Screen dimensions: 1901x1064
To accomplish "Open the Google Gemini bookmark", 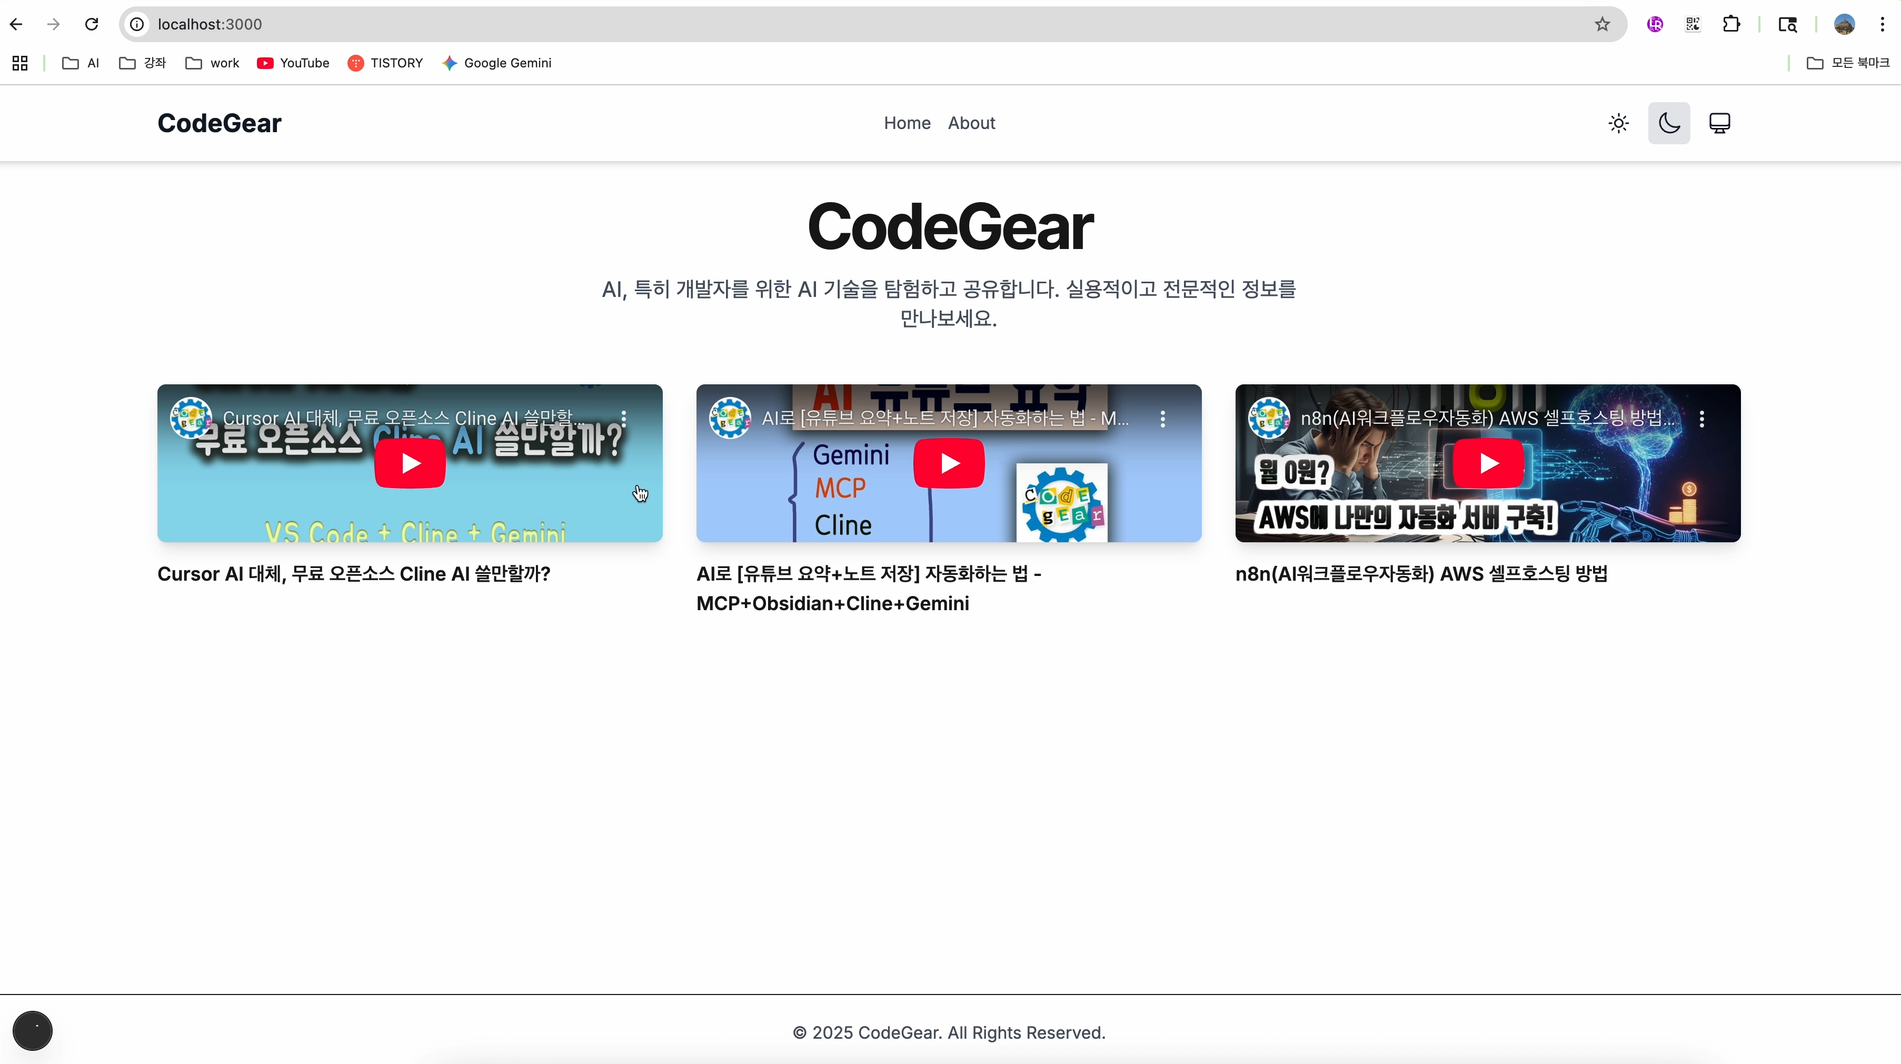I will click(x=496, y=64).
